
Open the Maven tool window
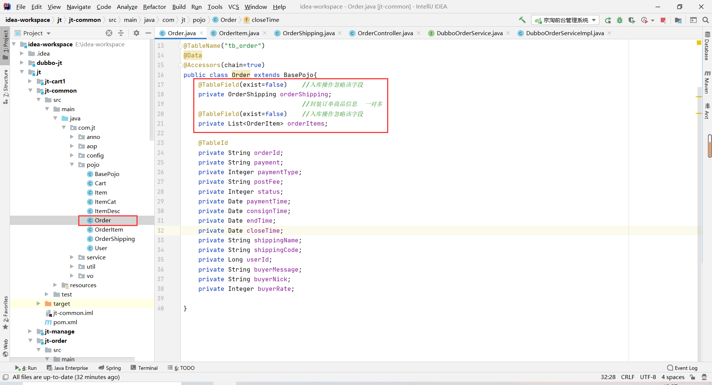pyautogui.click(x=707, y=82)
